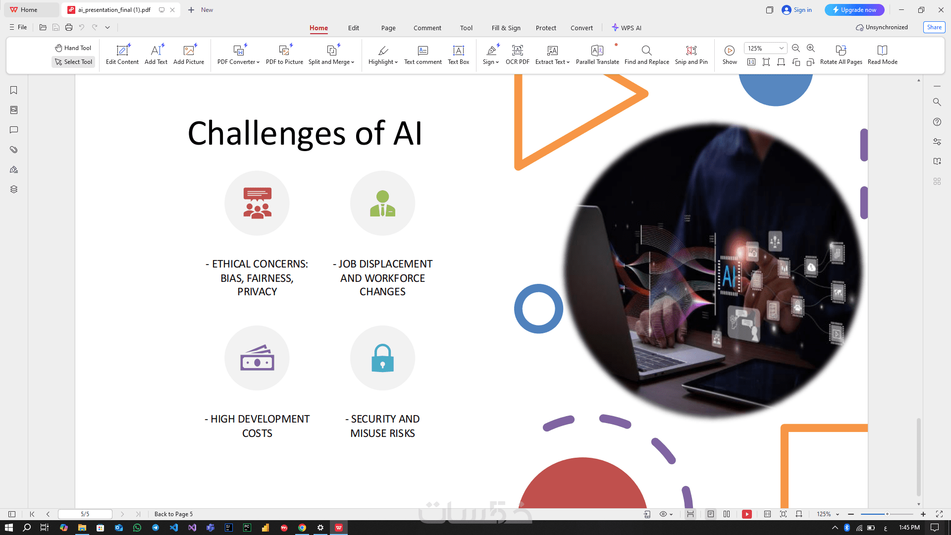Open the Protect tab
This screenshot has width=951, height=535.
546,28
